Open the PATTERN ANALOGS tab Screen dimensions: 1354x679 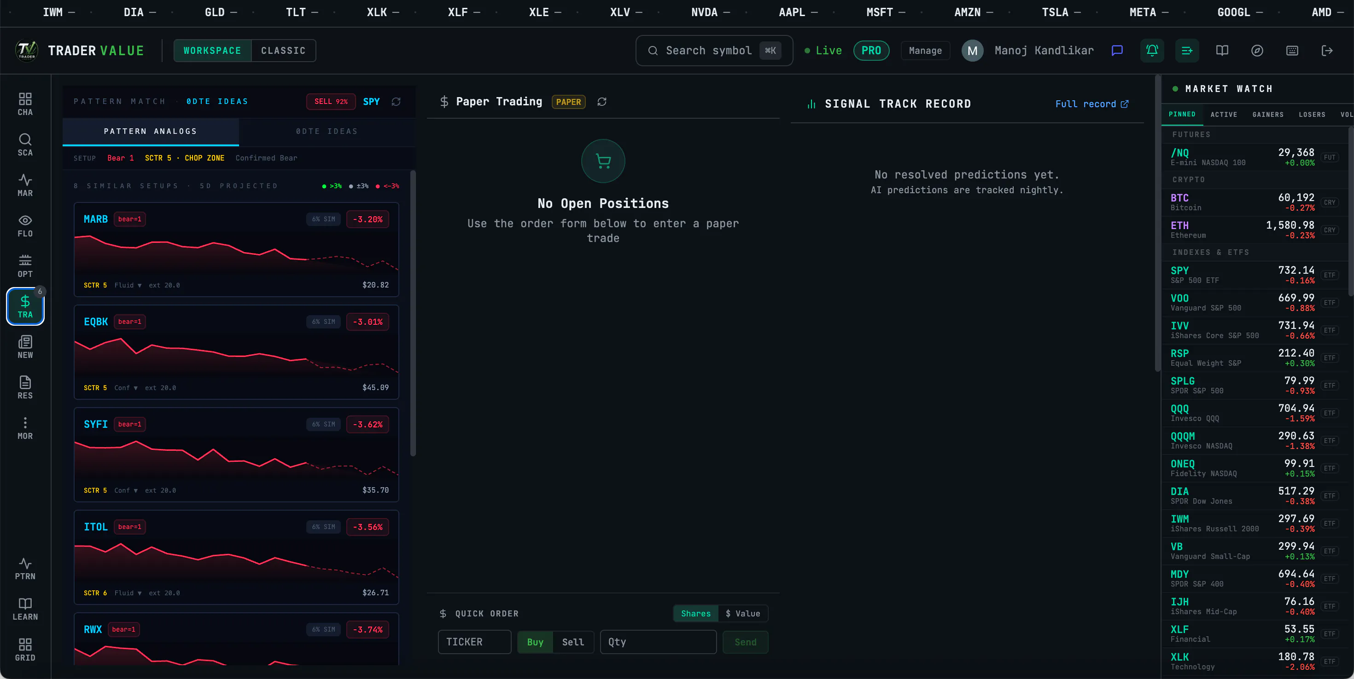click(150, 131)
